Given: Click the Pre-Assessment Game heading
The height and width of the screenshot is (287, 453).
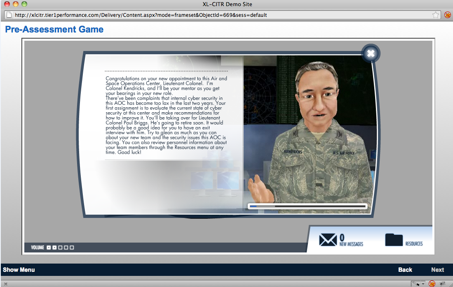Looking at the screenshot, I should [x=54, y=30].
